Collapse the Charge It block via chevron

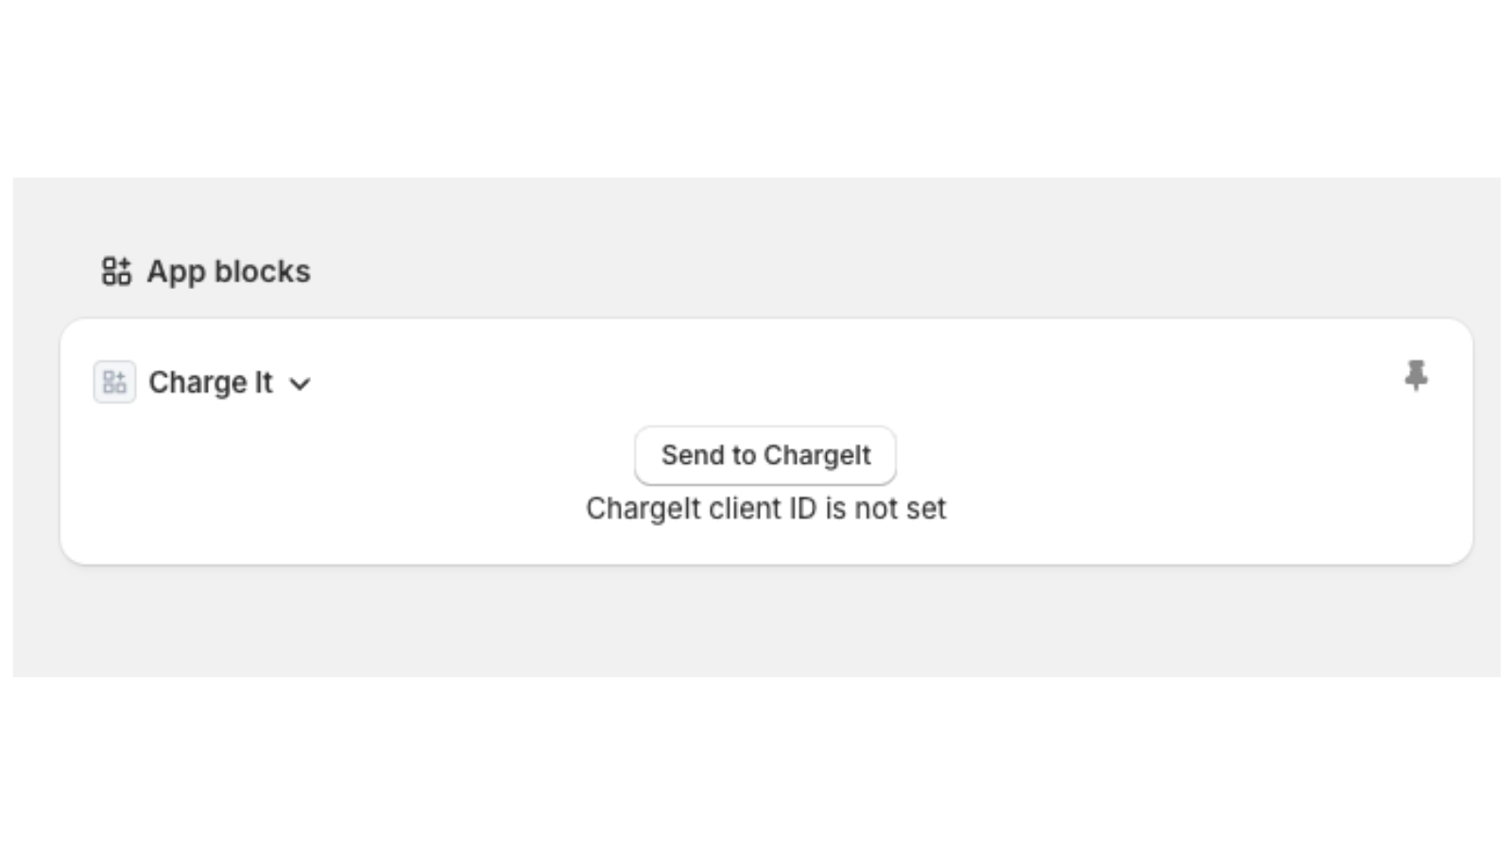click(300, 383)
